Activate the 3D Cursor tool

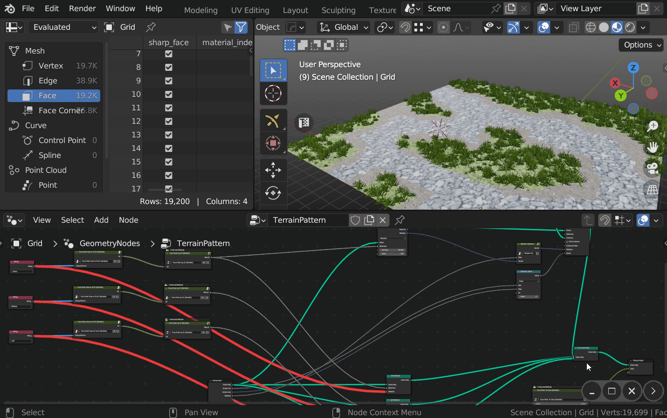pyautogui.click(x=273, y=93)
